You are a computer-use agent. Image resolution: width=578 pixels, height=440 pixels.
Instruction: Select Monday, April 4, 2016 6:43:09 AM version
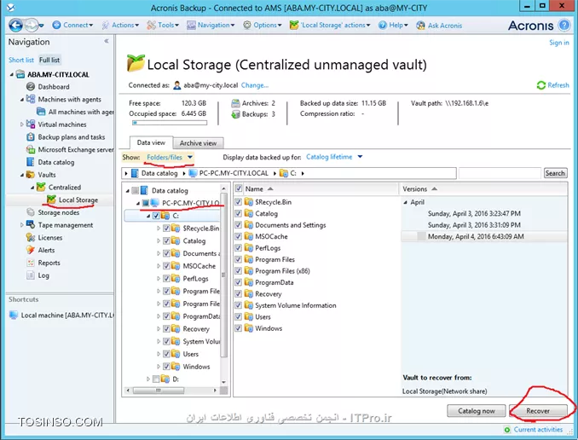476,236
